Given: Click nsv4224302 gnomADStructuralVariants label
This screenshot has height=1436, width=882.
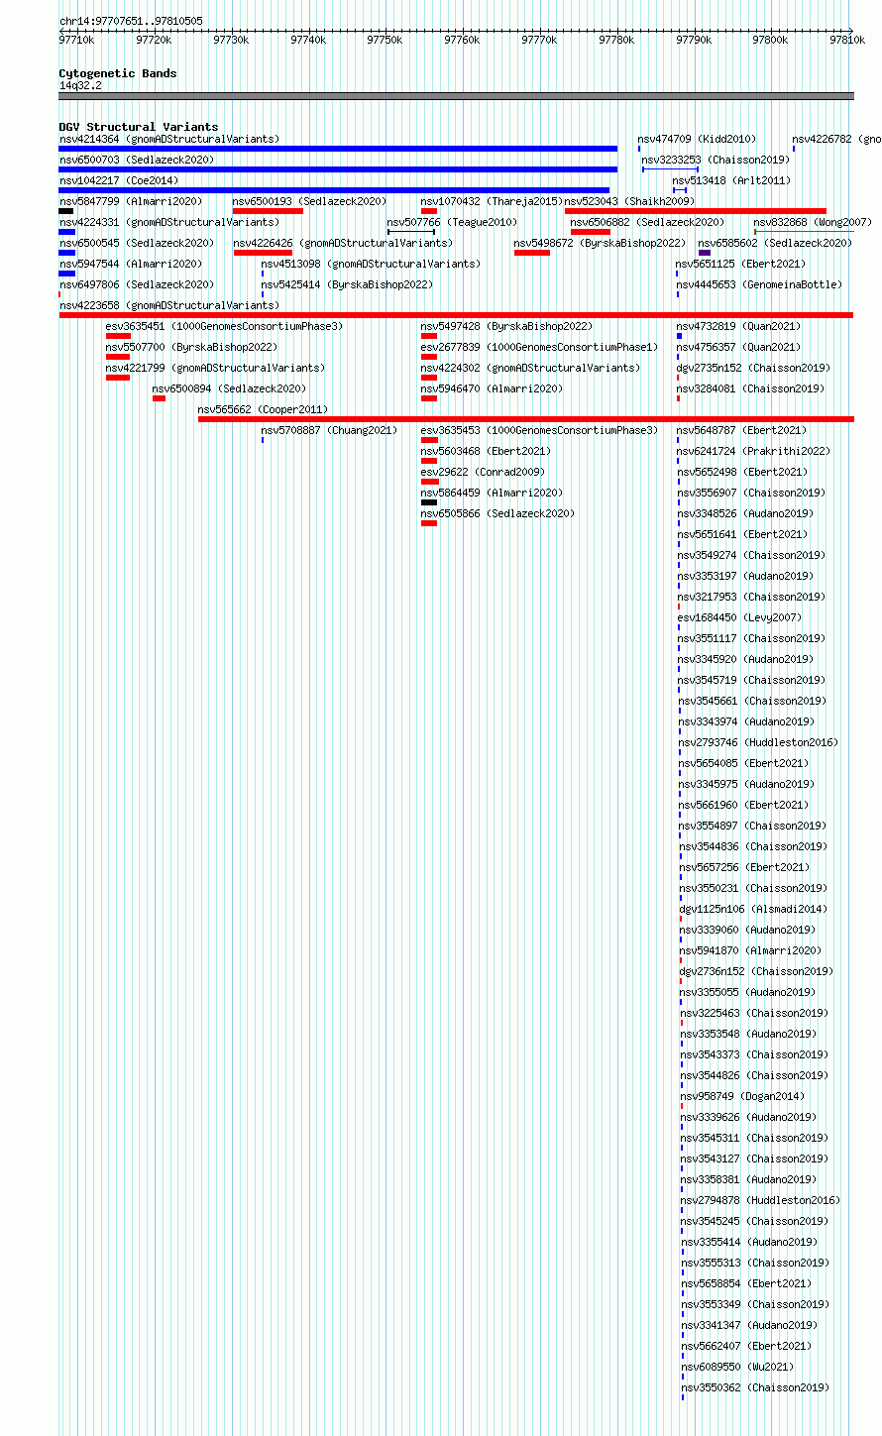Looking at the screenshot, I should pos(530,369).
